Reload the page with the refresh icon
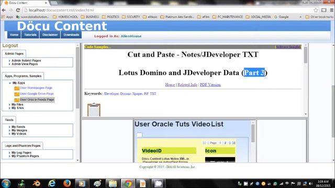This screenshot has height=188, width=335. pyautogui.click(x=18, y=10)
